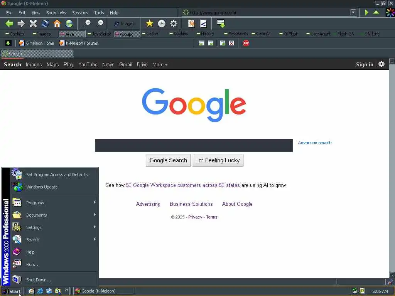This screenshot has width=395, height=296.
Task: Click the bug page icon in toolbar
Action: click(191, 24)
